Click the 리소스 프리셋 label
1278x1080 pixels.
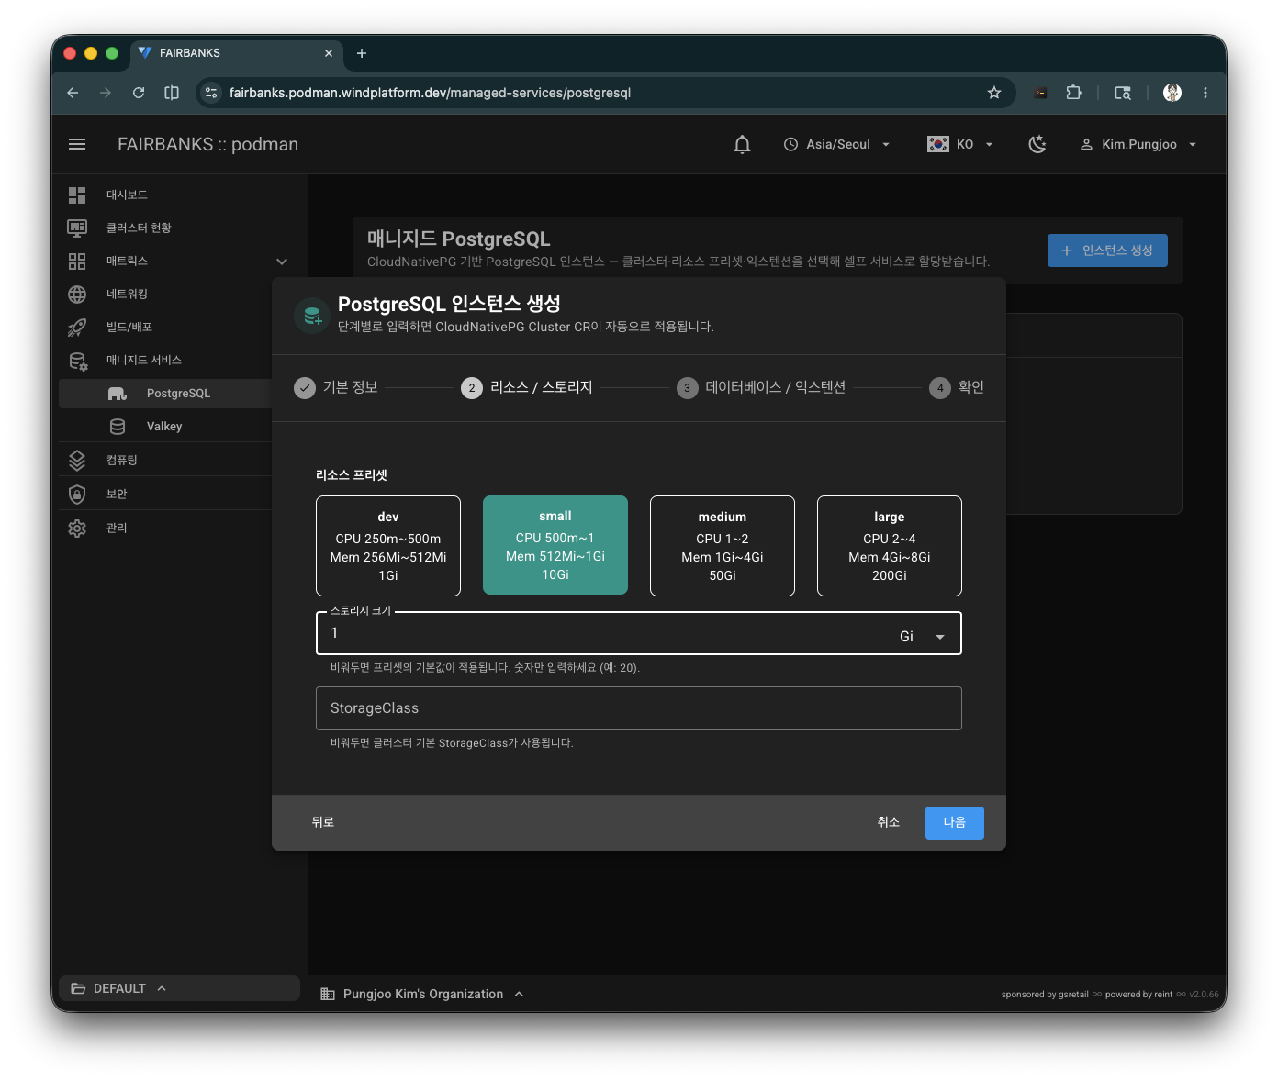click(352, 474)
